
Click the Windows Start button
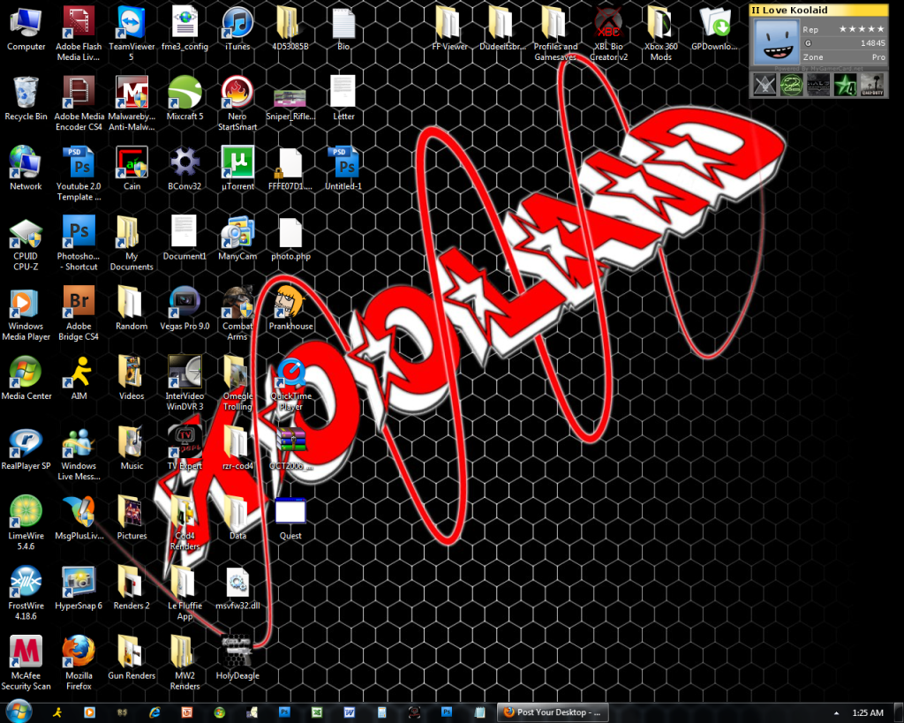[x=19, y=712]
